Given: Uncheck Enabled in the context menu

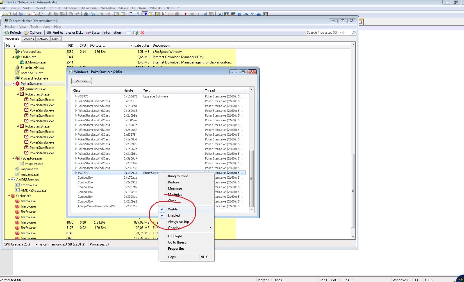Looking at the screenshot, I should coord(186,215).
